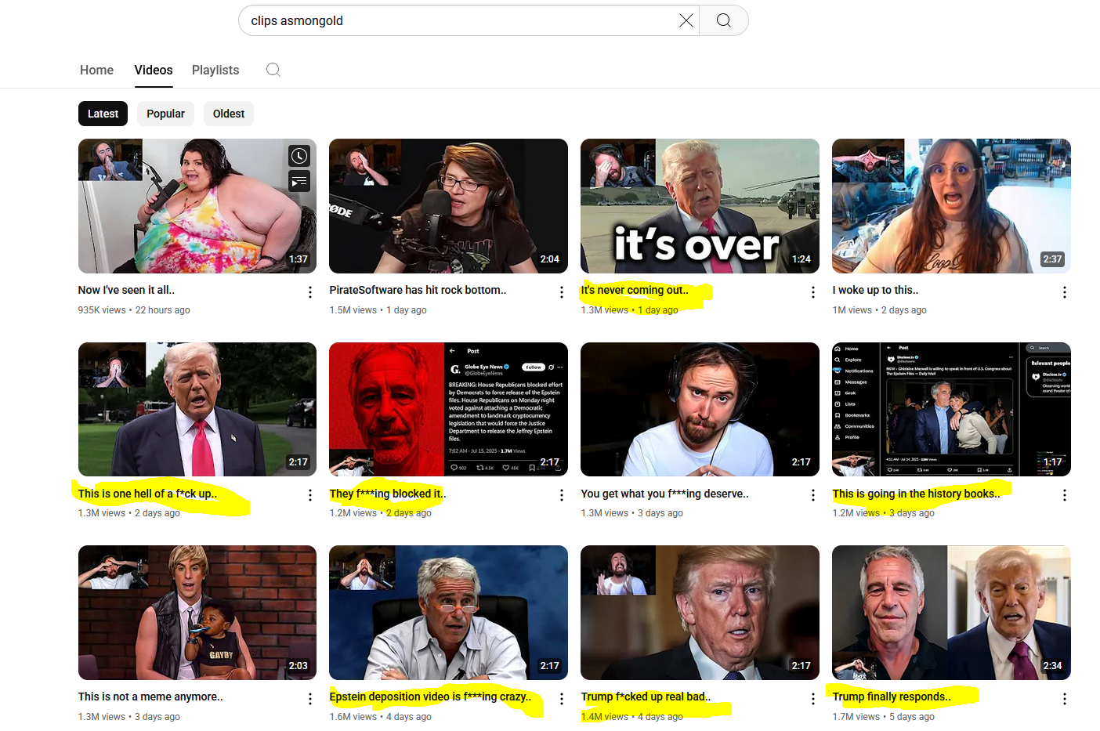Open options menu for 'You get what you f***ing deserve..'
This screenshot has width=1100, height=731.
pyautogui.click(x=813, y=495)
